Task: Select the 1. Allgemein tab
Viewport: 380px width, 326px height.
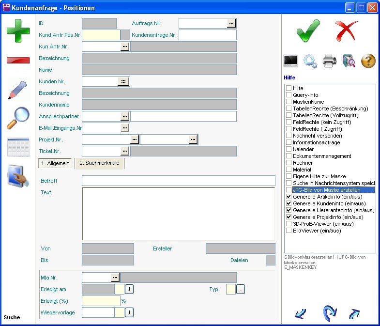Action: pos(55,164)
